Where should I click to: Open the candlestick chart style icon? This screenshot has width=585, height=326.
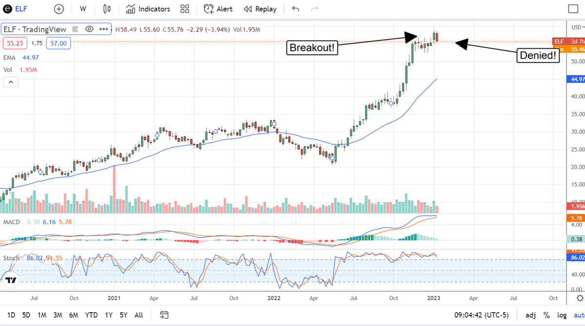[107, 9]
